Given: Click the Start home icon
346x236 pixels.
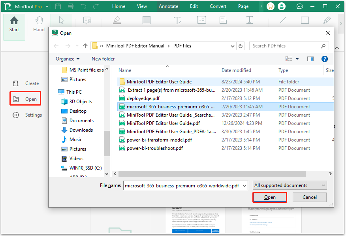Looking at the screenshot, I should (14, 21).
